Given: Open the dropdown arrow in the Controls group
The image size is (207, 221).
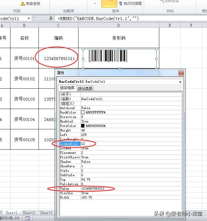Looking at the screenshot, I should coord(95,3).
